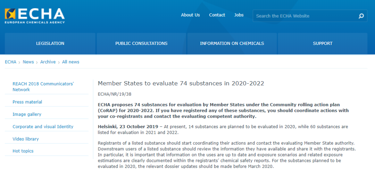Open the About Us link
The width and height of the screenshot is (375, 171).
(190, 15)
